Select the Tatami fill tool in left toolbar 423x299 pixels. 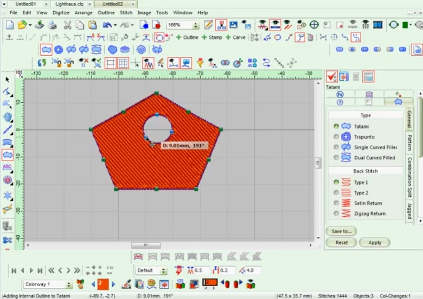[x=7, y=155]
